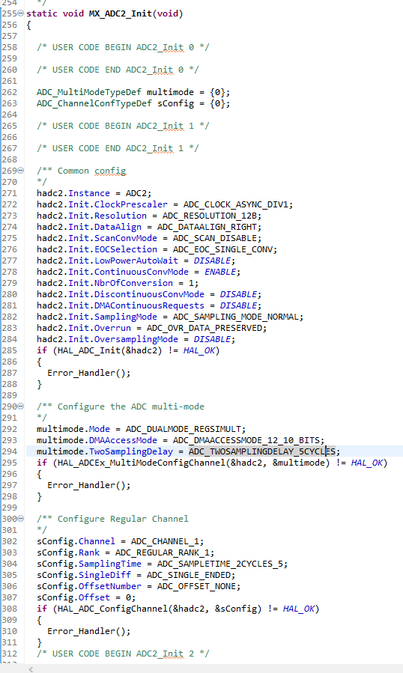The image size is (403, 673).
Task: Collapse the Common config comment fold
Action: pyautogui.click(x=21, y=171)
